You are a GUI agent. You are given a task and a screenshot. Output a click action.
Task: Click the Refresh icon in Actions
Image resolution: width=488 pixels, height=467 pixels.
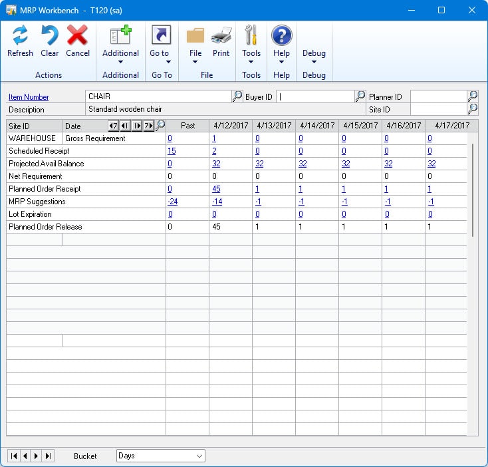pyautogui.click(x=20, y=37)
